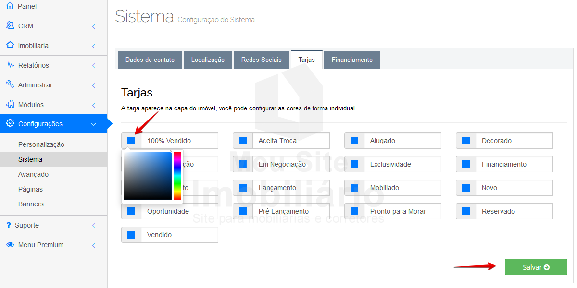577x288 pixels.
Task: Click the Módulos puzzle icon
Action: click(10, 104)
